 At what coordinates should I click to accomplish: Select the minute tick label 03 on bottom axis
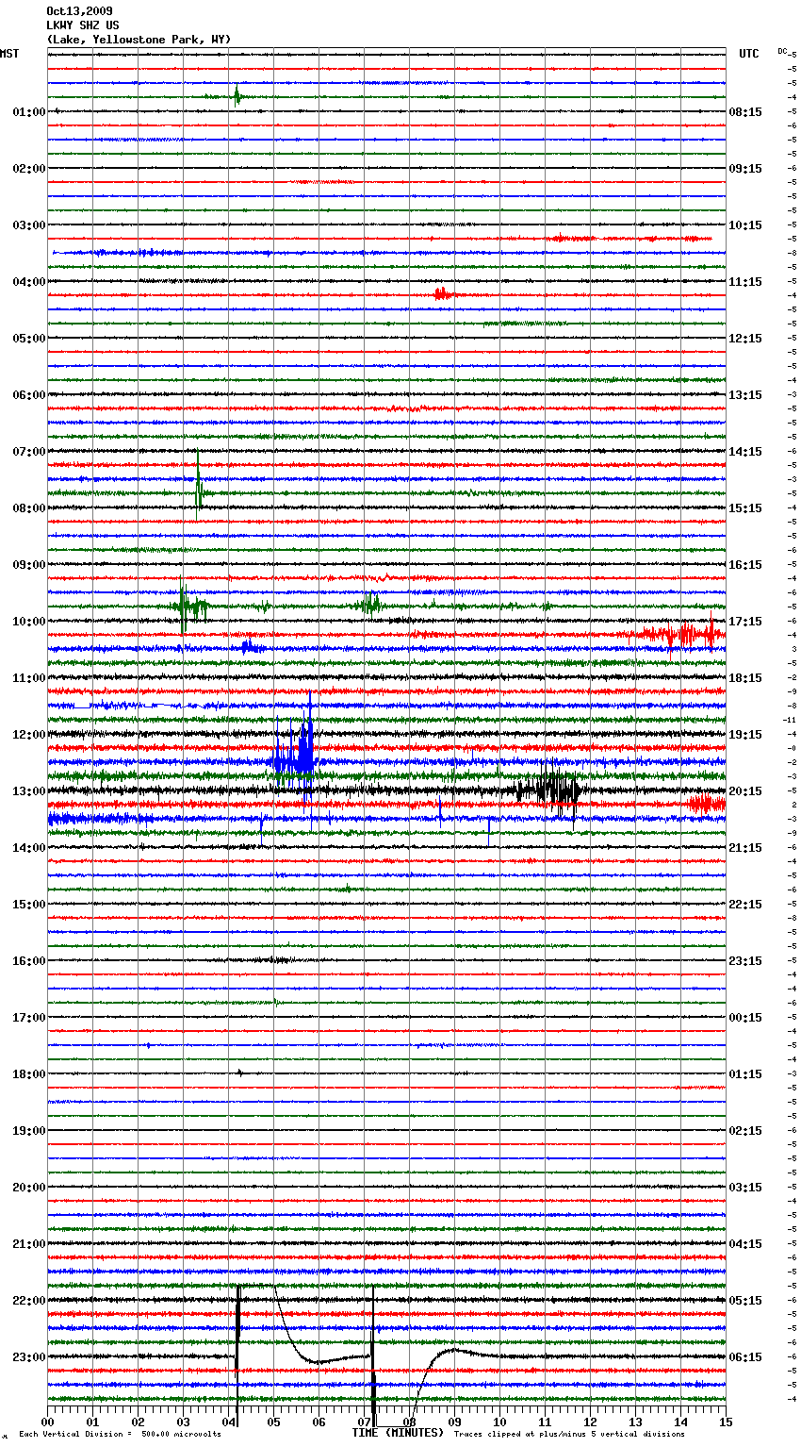click(x=184, y=1422)
